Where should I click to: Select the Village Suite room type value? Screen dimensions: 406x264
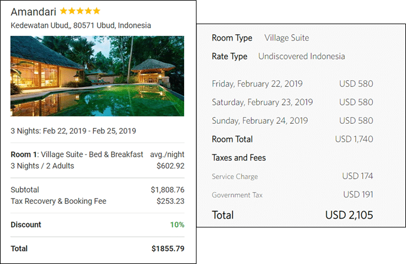tap(287, 38)
